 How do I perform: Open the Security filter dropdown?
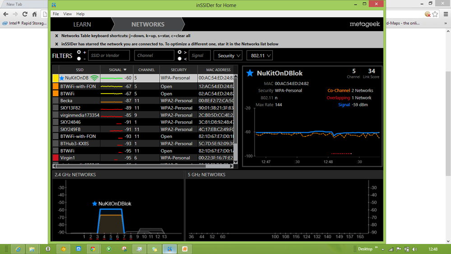point(228,56)
